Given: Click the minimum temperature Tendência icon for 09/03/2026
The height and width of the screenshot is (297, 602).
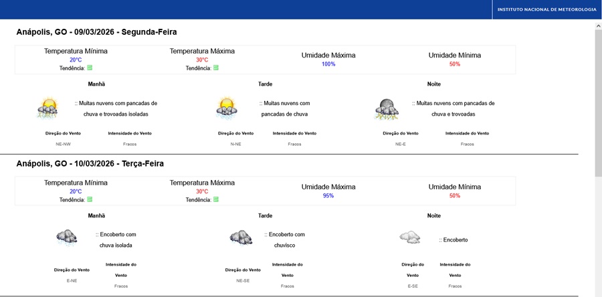Looking at the screenshot, I should (x=90, y=68).
